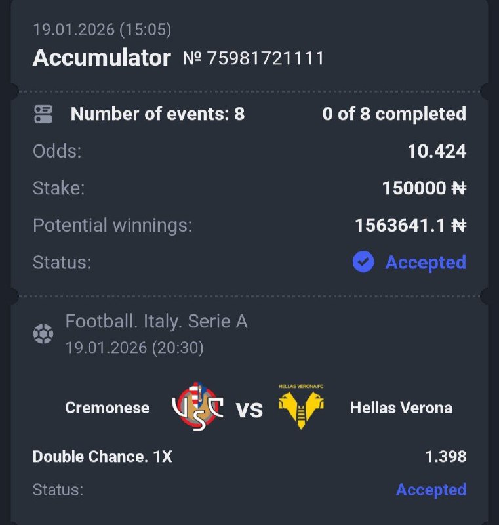The image size is (499, 525).
Task: Click the football sport icon
Action: click(43, 334)
